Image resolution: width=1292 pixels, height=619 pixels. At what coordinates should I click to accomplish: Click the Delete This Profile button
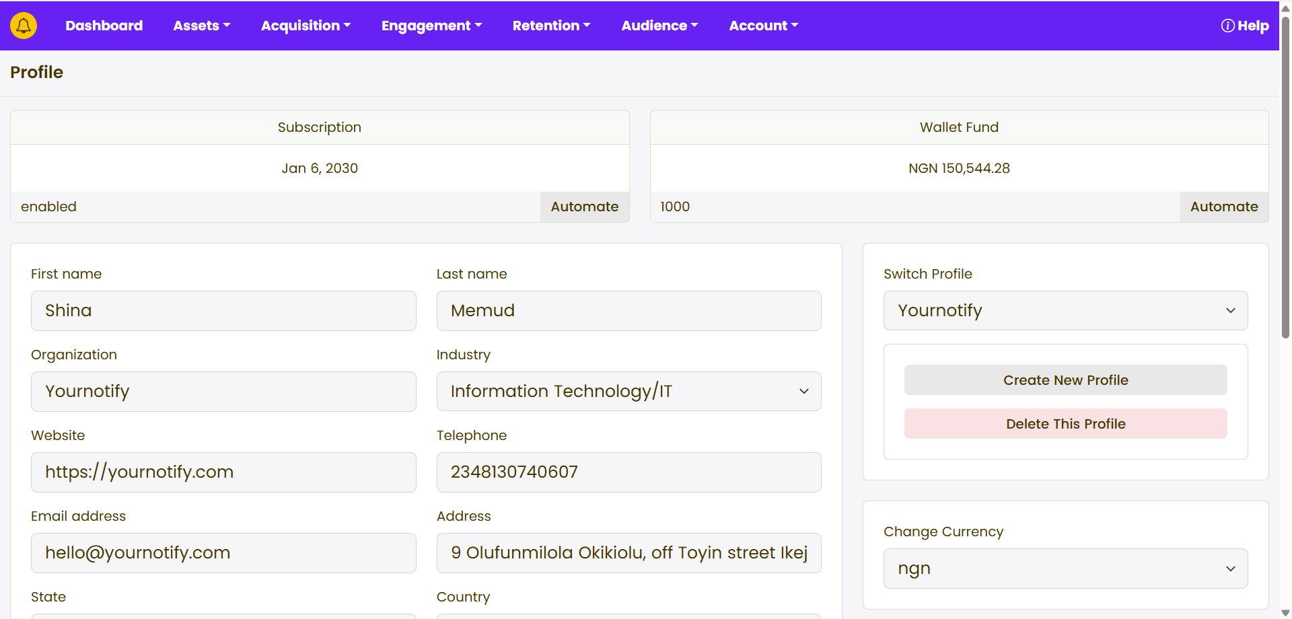pos(1065,424)
